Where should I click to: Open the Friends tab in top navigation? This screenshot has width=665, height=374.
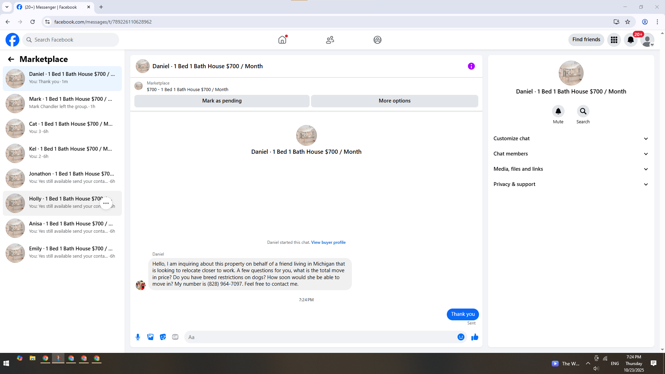coord(330,40)
